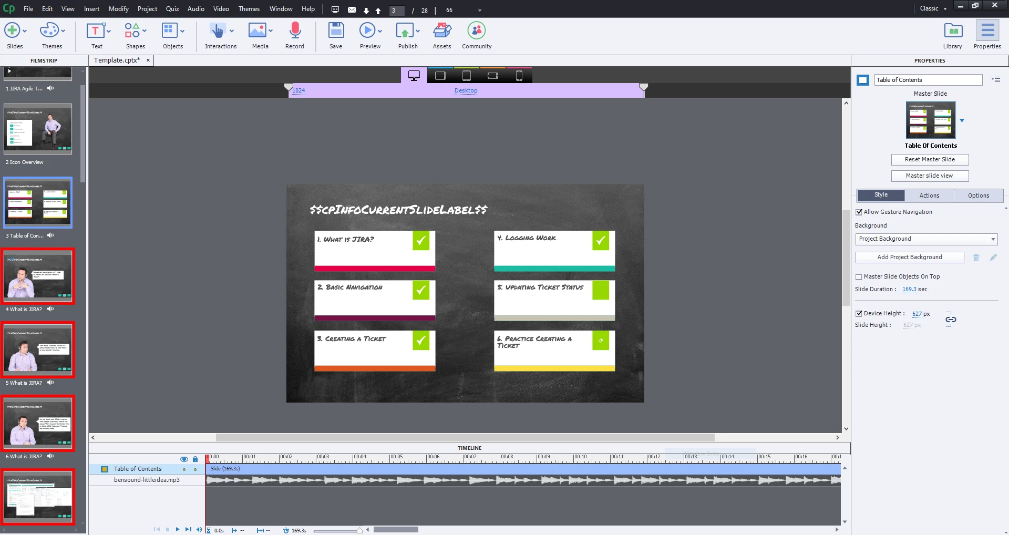Save the project with Save icon

336,30
